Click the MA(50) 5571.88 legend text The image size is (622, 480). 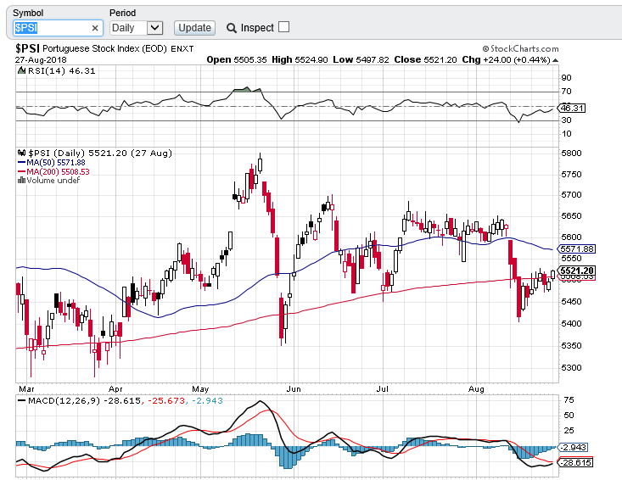(55, 163)
